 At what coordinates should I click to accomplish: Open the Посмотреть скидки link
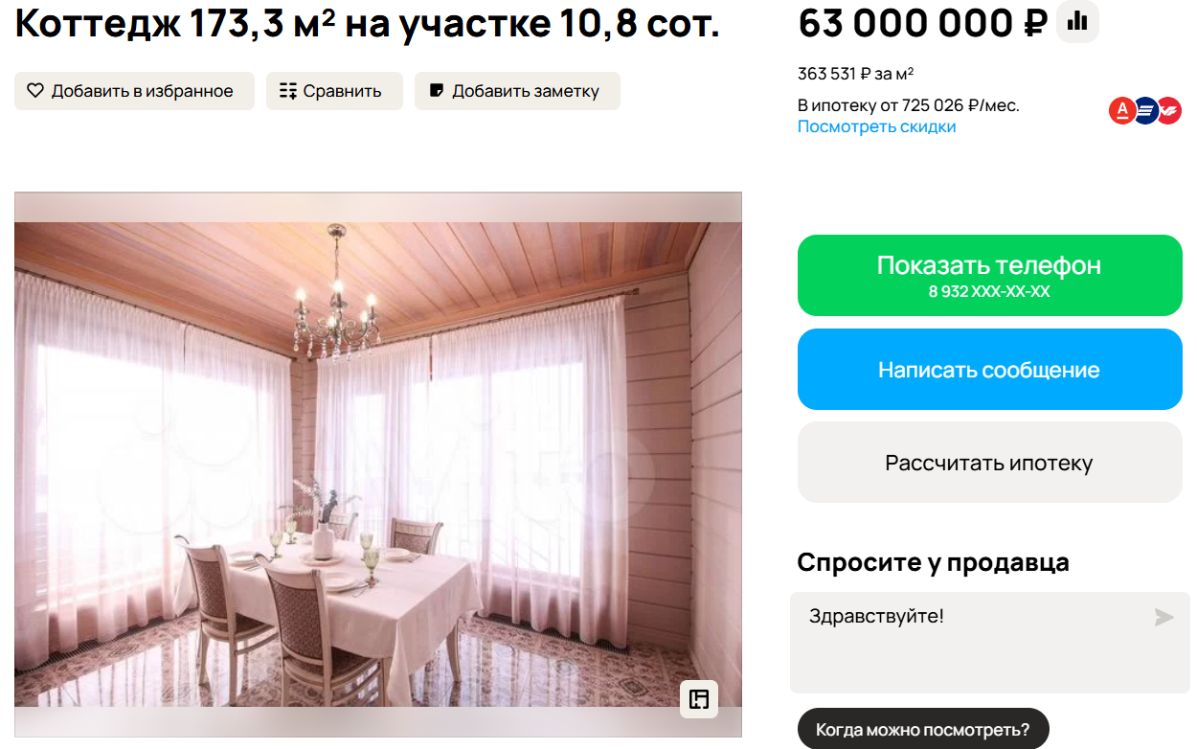876,126
